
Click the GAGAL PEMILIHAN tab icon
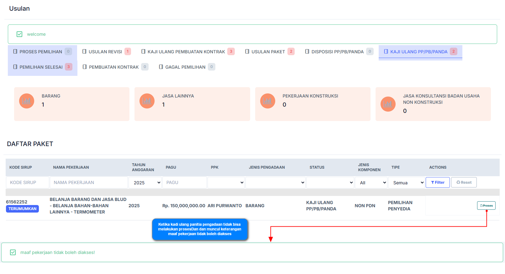pos(161,67)
